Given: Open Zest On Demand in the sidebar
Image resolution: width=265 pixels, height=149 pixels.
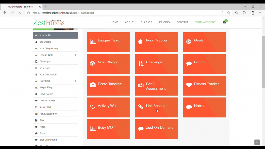Looking at the screenshot, I should 55,140.
